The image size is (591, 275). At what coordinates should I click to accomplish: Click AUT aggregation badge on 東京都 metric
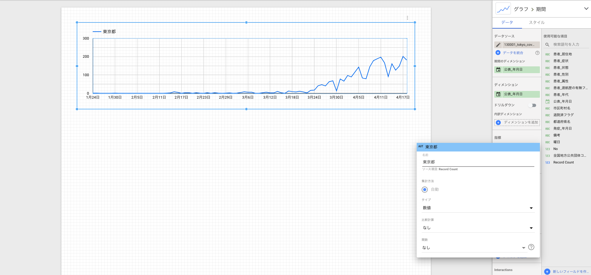[x=421, y=147]
